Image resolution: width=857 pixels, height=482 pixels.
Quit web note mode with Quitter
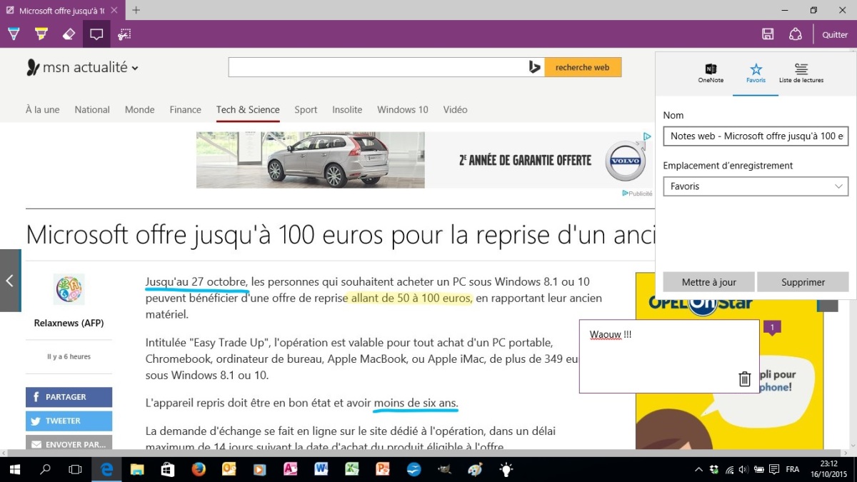tap(835, 34)
